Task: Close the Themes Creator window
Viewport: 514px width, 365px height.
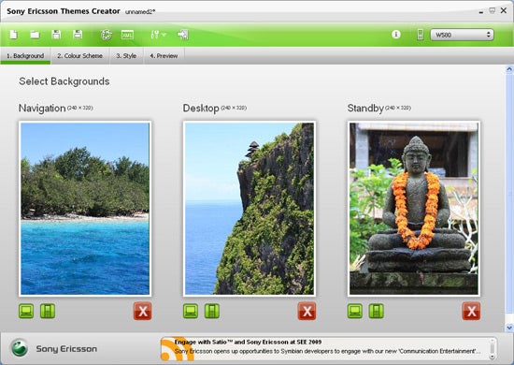Action: 504,11
